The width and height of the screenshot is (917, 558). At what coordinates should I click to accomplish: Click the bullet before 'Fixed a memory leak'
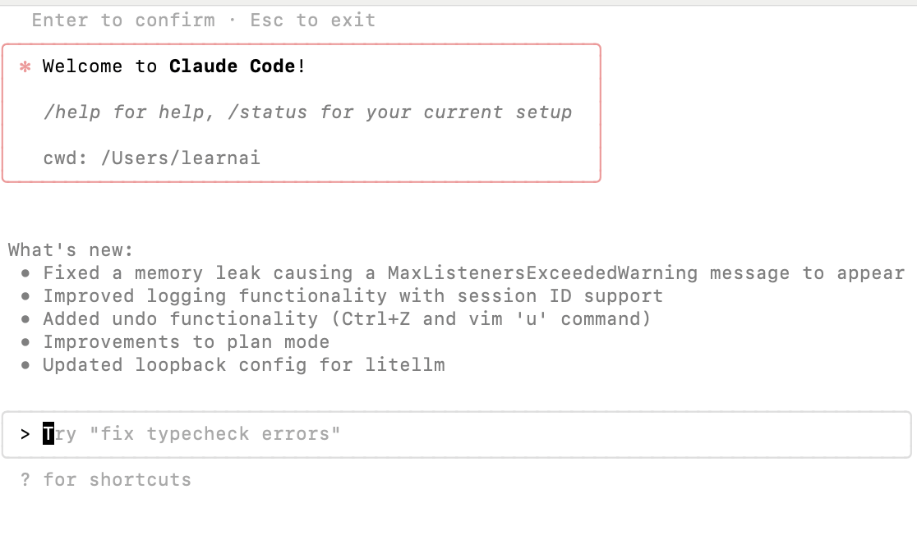click(x=25, y=273)
